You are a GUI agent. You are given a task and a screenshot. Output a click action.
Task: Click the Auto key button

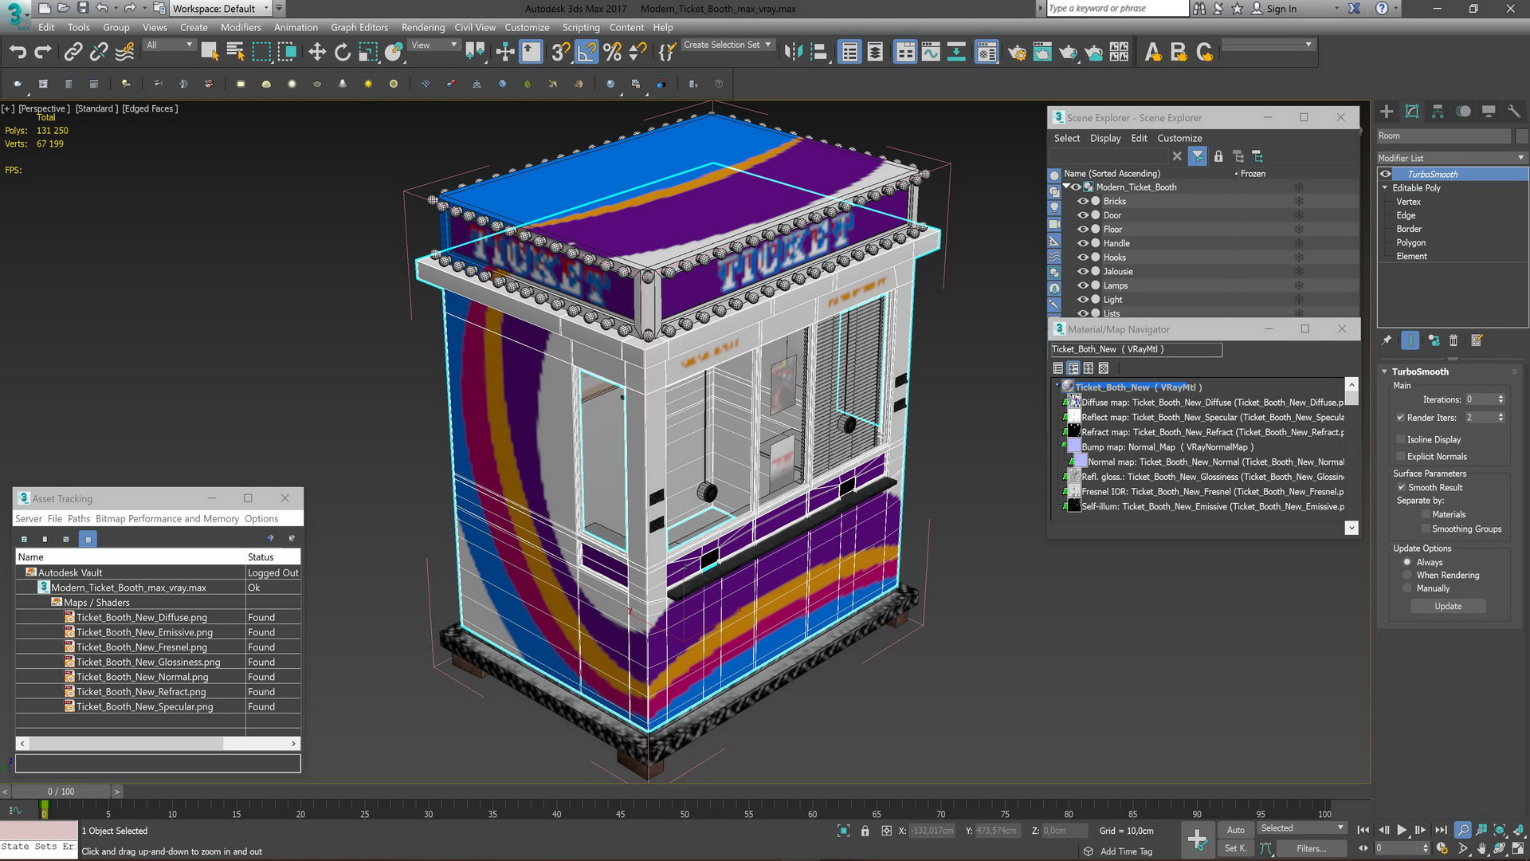tap(1235, 830)
